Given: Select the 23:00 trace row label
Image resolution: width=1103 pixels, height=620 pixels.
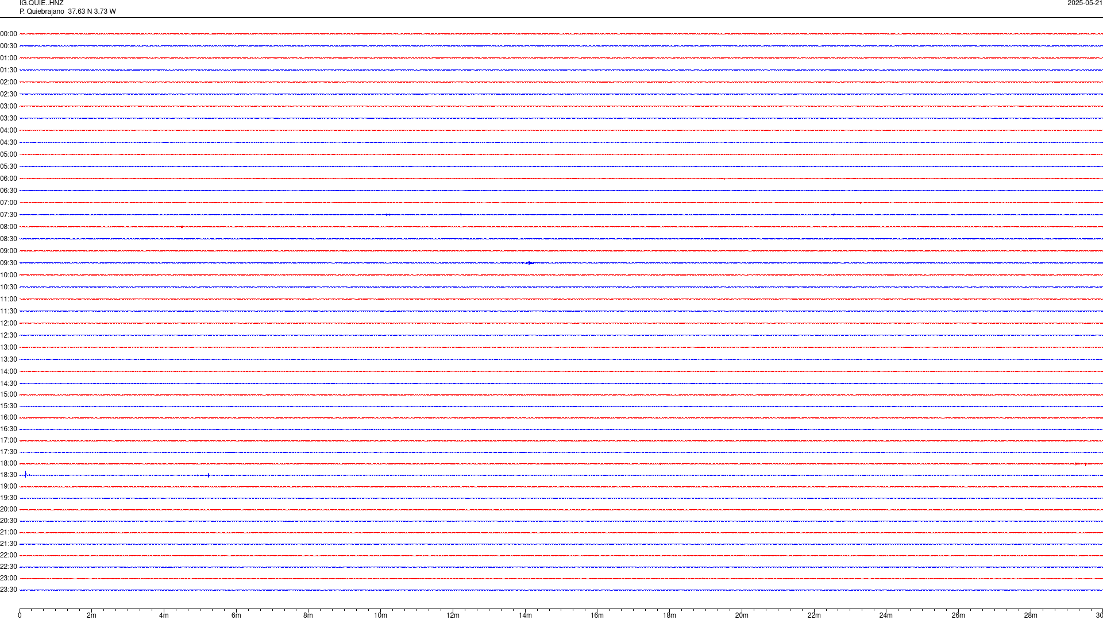Looking at the screenshot, I should (x=9, y=578).
